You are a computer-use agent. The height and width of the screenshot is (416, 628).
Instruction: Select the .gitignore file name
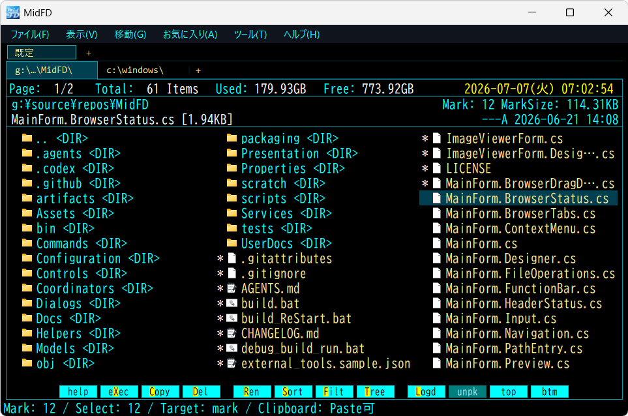coord(273,273)
